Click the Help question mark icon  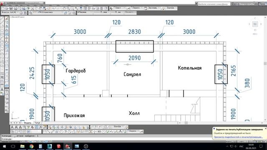click(x=106, y=8)
